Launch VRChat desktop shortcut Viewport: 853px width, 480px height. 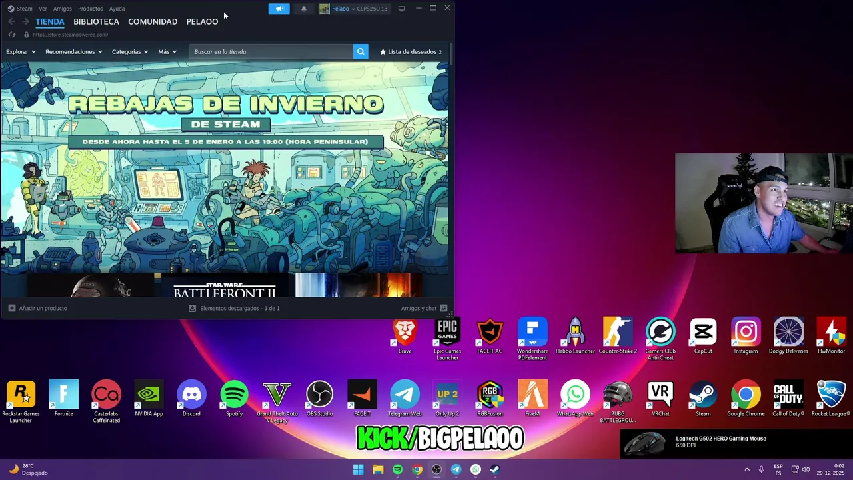(x=660, y=399)
